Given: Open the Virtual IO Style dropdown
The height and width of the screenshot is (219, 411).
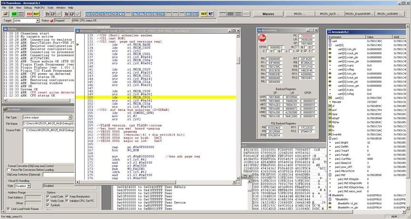Looking at the screenshot, I should (29, 186).
